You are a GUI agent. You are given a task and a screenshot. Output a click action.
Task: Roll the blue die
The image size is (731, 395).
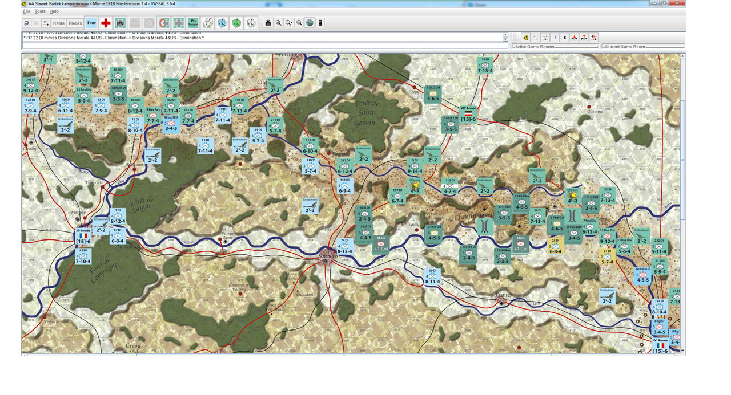(222, 23)
